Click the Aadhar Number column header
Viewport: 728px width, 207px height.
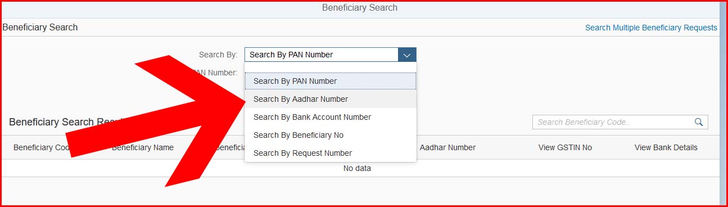[x=447, y=147]
